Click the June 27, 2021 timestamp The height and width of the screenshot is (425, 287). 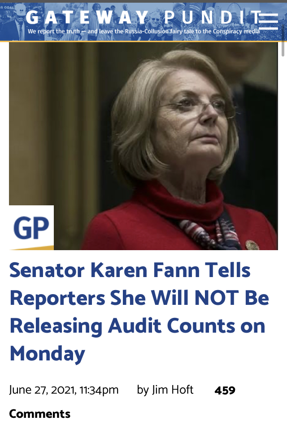pos(64,390)
